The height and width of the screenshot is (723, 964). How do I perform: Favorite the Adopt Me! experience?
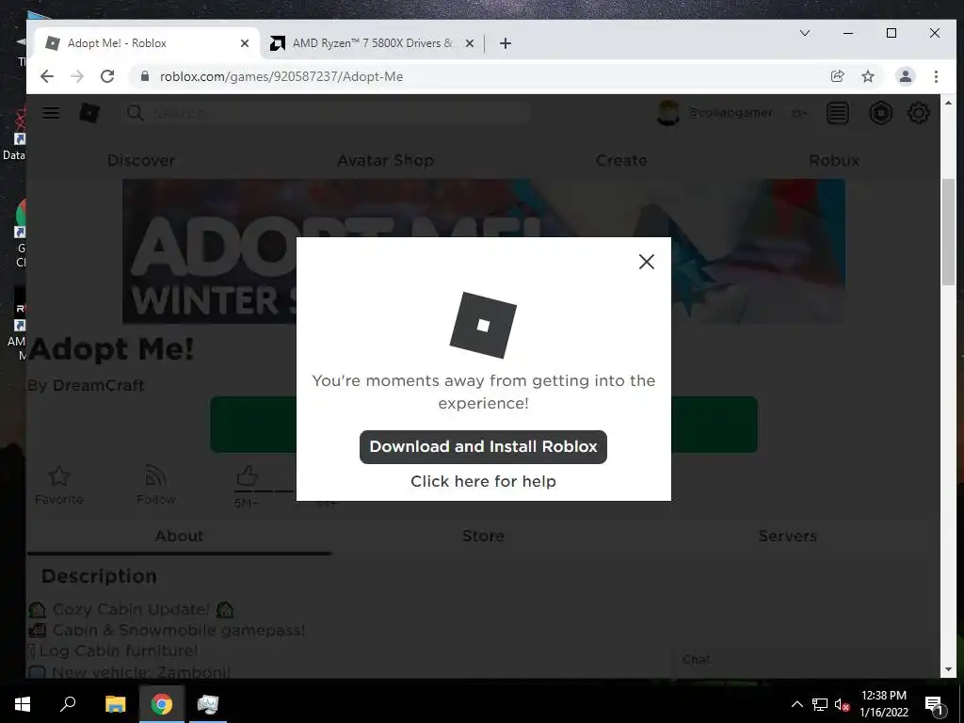tap(59, 485)
